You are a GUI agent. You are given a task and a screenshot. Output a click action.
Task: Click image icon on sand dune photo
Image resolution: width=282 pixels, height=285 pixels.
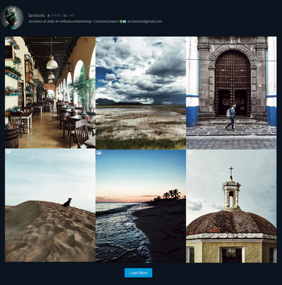point(8,151)
